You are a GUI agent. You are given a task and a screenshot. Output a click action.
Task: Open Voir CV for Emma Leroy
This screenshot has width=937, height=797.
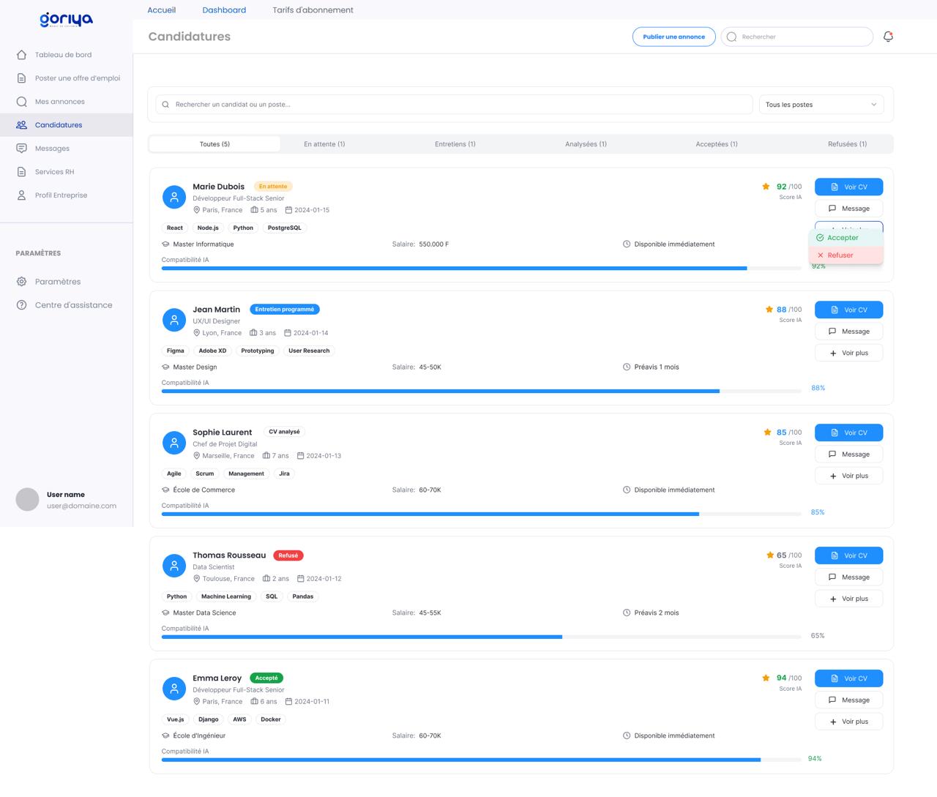point(849,678)
